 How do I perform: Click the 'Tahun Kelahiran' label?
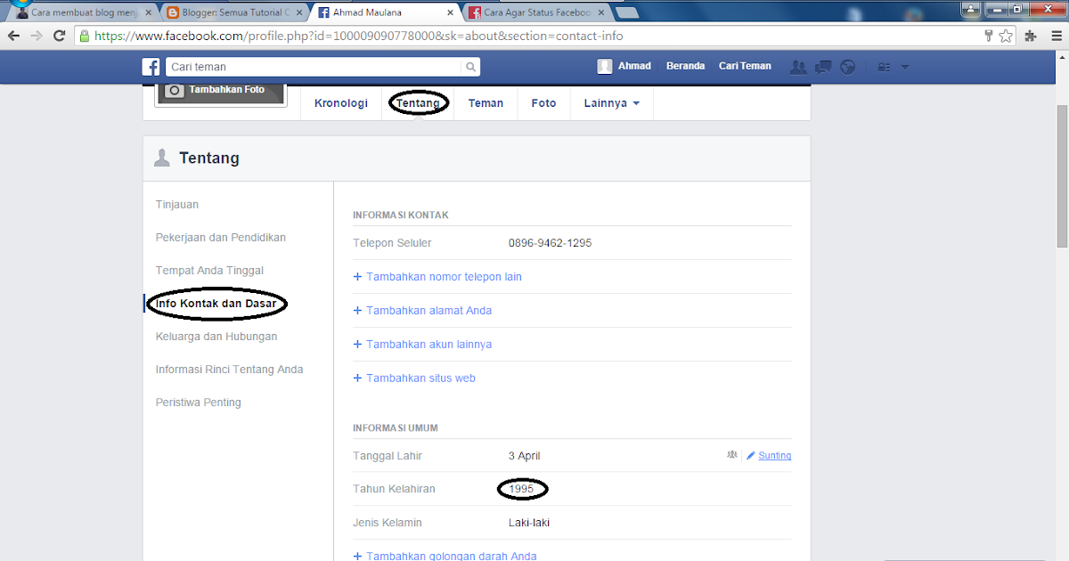(394, 489)
